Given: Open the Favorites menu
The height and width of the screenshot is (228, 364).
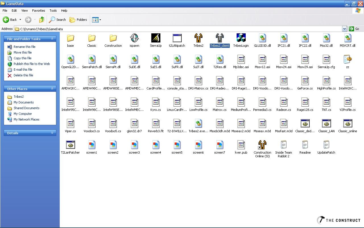Looking at the screenshot, I should (38, 11).
